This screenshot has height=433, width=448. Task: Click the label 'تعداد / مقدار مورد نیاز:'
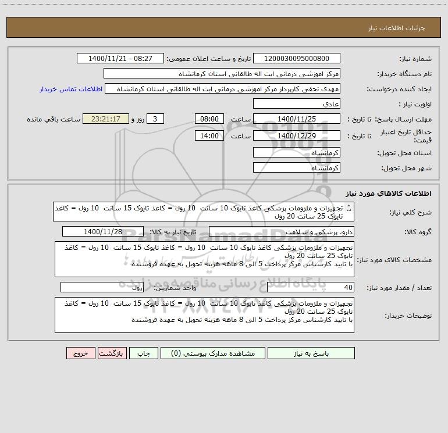(399, 288)
